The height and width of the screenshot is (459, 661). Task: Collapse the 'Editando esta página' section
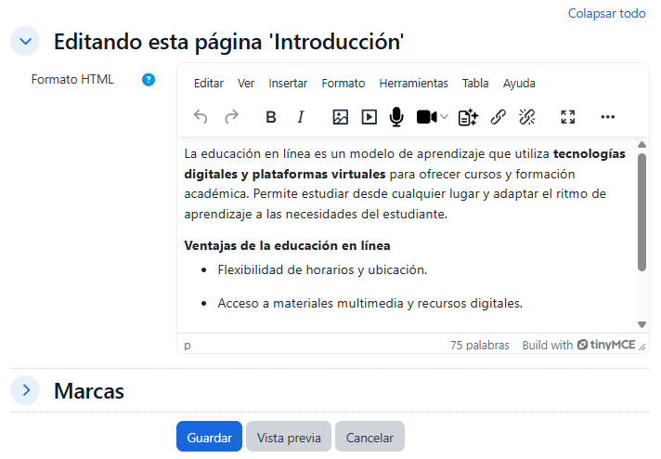25,41
